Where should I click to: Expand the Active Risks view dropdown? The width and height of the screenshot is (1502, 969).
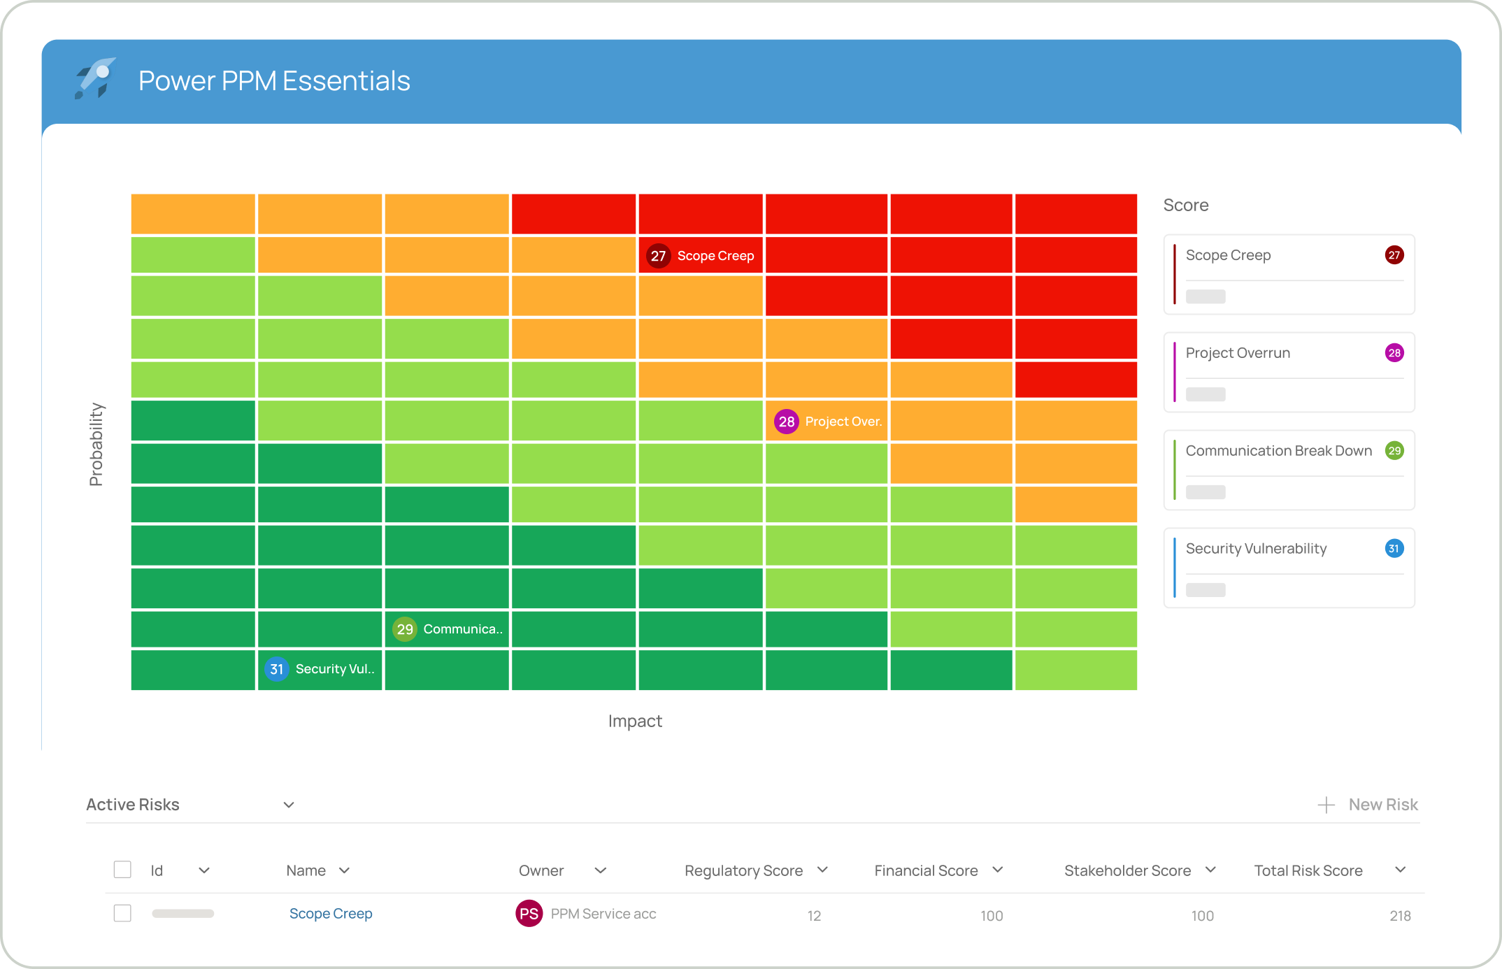coord(289,805)
